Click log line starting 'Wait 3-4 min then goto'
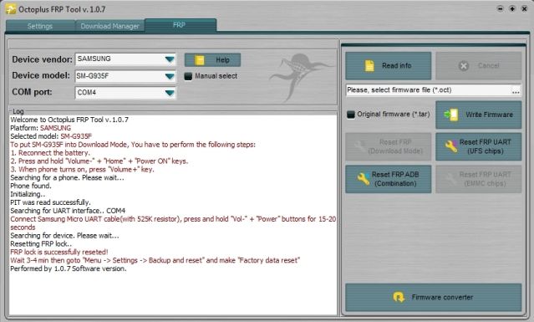This screenshot has width=534, height=322. (x=155, y=261)
